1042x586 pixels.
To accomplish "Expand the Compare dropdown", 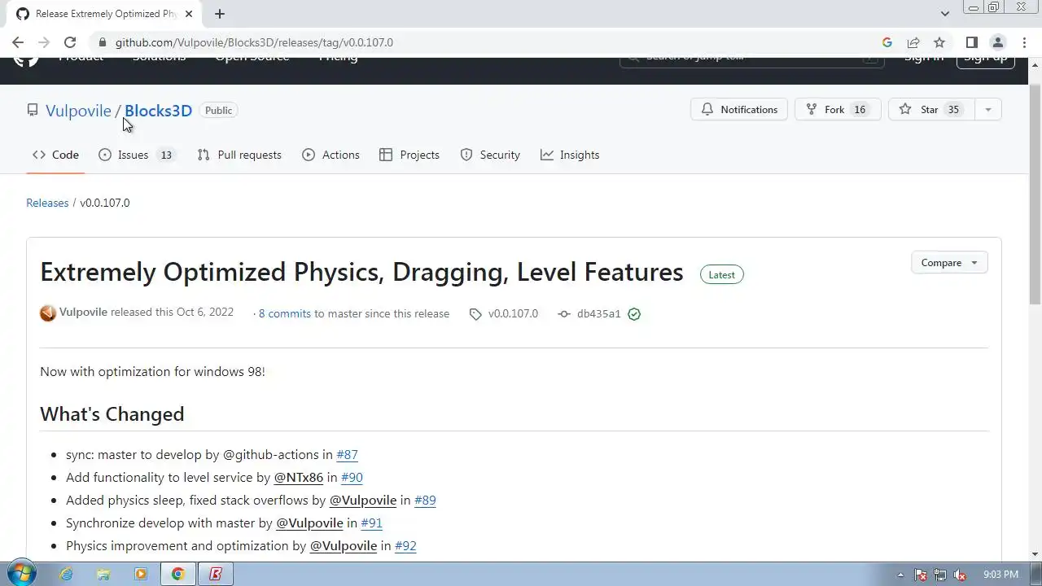I will click(949, 263).
